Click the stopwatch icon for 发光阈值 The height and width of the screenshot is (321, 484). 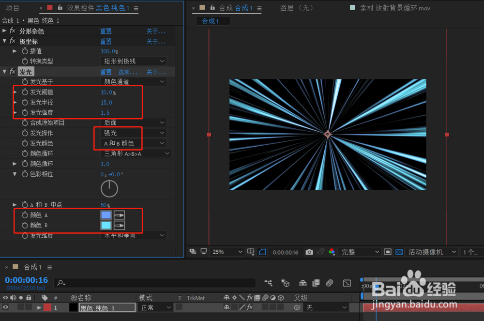pos(25,92)
